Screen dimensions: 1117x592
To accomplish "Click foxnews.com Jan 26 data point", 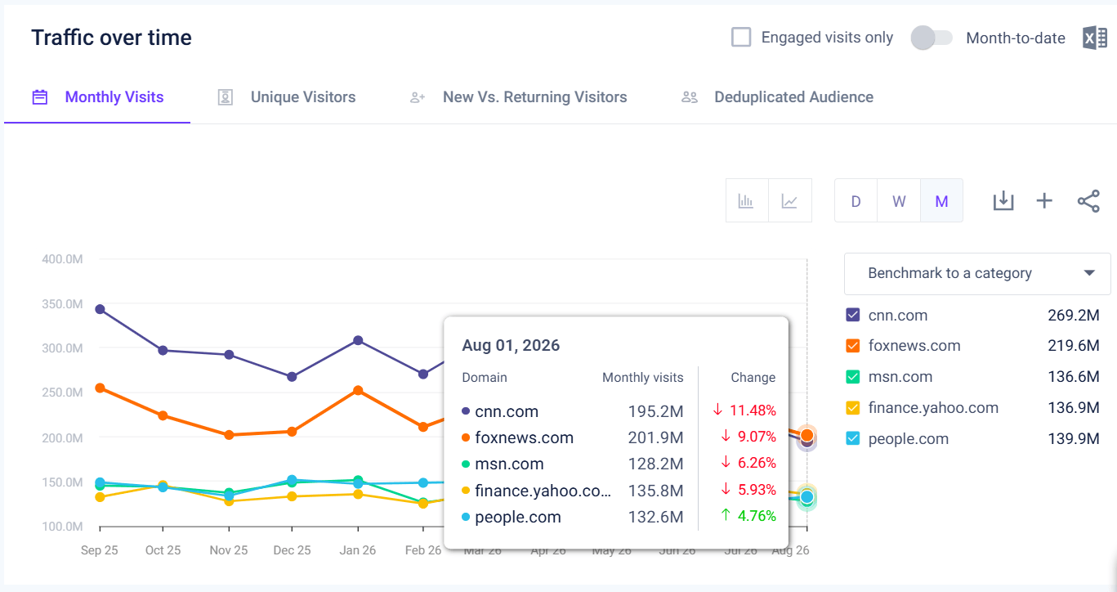I will coord(358,391).
